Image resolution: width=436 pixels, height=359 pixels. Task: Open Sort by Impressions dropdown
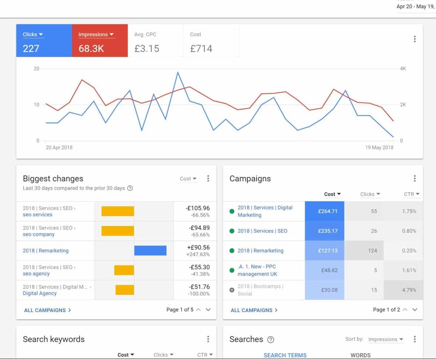point(385,339)
